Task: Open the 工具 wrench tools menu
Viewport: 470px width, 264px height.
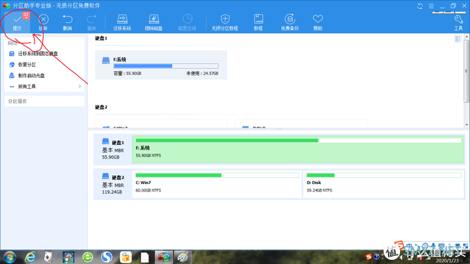Action: tap(458, 23)
